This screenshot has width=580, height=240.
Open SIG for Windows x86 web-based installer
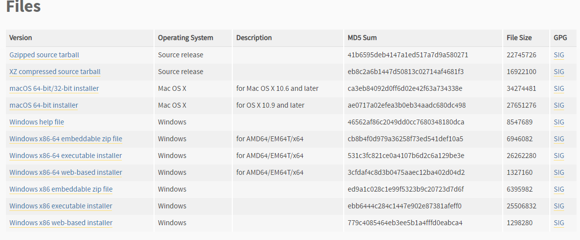[559, 223]
